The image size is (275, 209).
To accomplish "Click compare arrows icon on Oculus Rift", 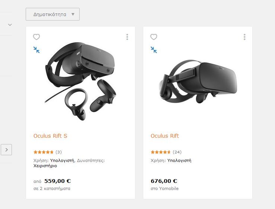I will tap(154, 50).
